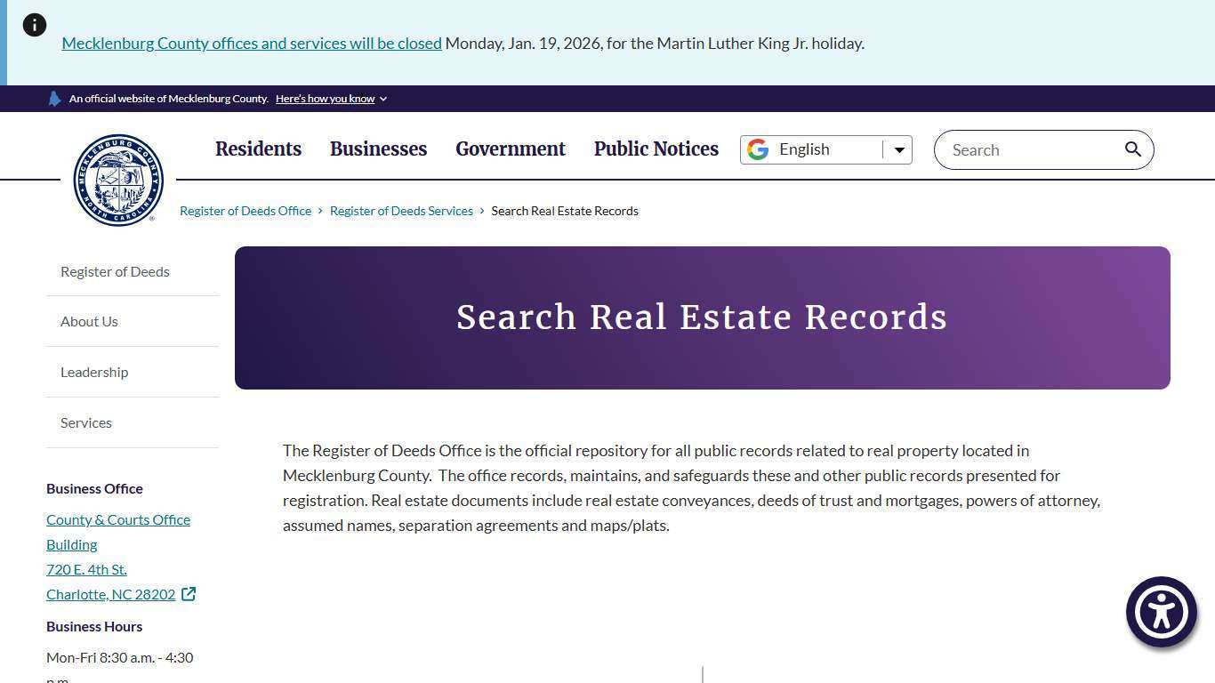Navigate to Register of Deeds Office breadcrumb
1215x683 pixels.
click(245, 211)
